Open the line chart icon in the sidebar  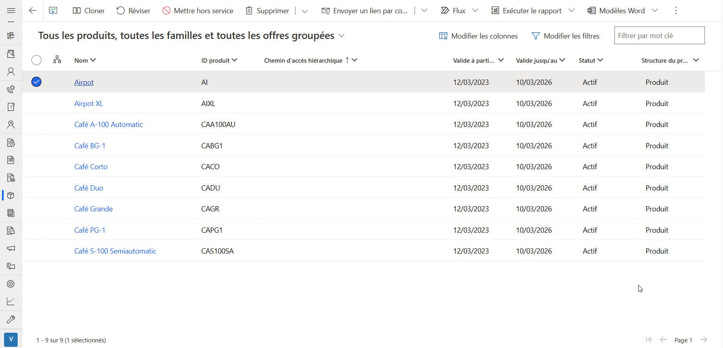tap(11, 301)
